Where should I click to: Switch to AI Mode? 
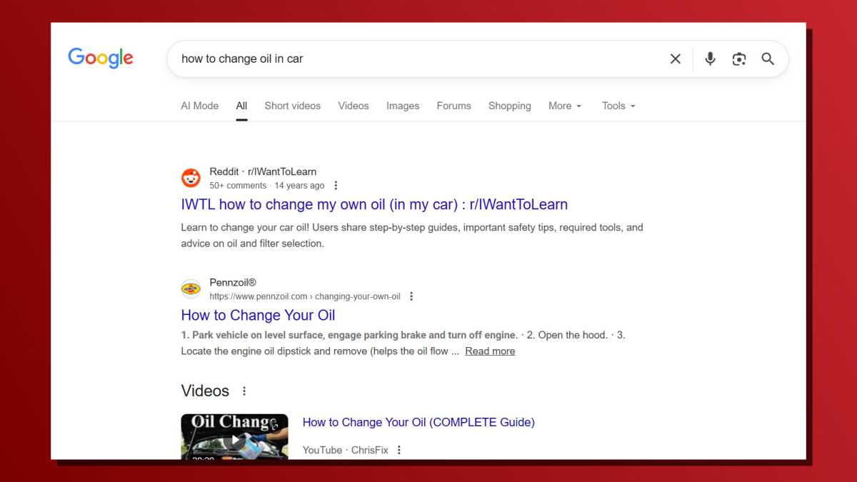coord(199,106)
